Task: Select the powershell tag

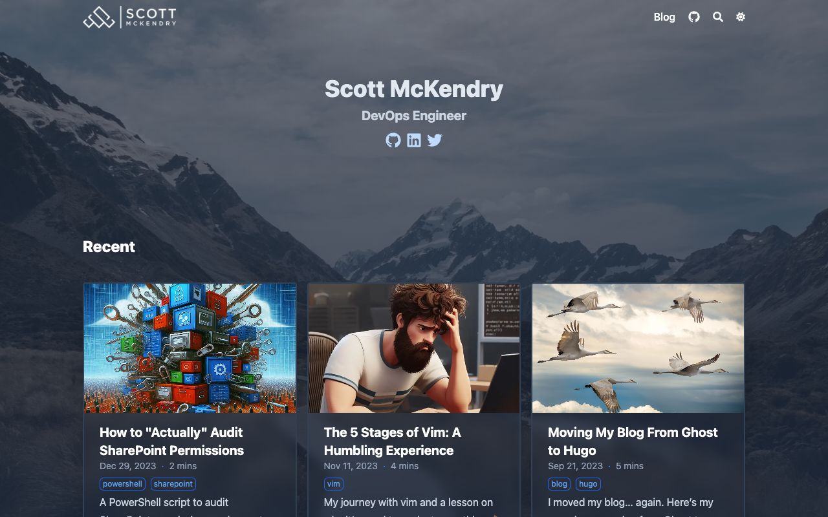Action: (123, 484)
